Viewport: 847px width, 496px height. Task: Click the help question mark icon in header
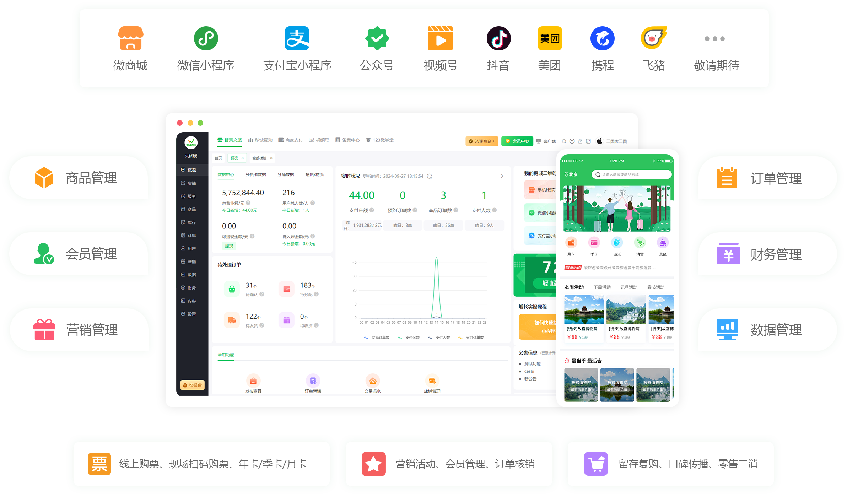[x=572, y=141]
